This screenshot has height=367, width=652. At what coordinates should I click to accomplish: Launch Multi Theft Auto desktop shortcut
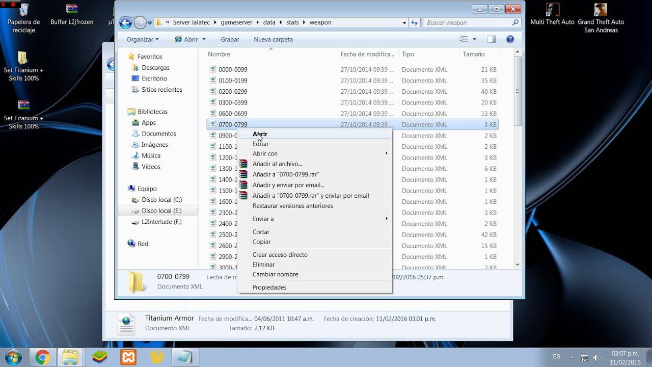[x=552, y=14]
